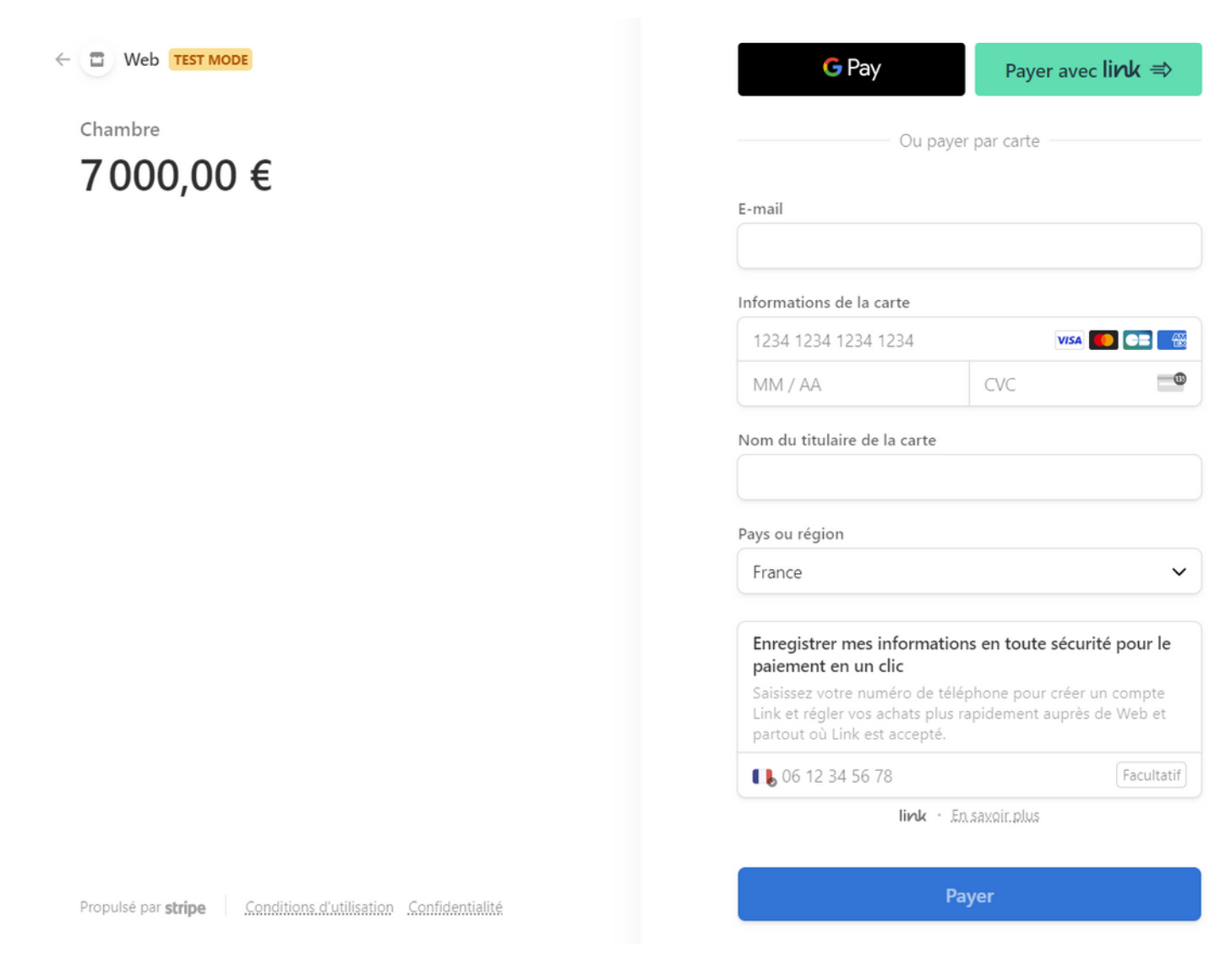Viewport: 1231px width, 968px height.
Task: Click the Web store icon
Action: coord(97,59)
